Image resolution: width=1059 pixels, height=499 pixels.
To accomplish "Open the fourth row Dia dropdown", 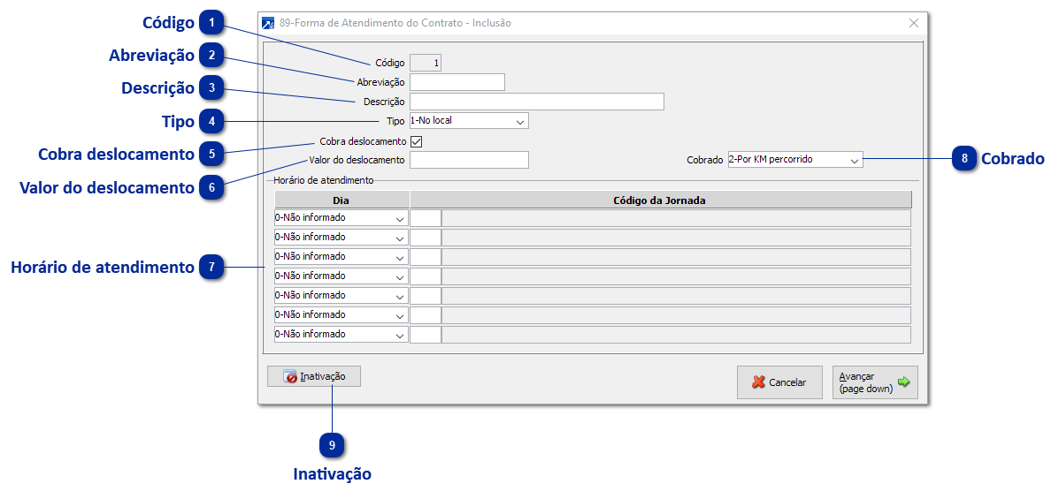I will click(x=341, y=276).
